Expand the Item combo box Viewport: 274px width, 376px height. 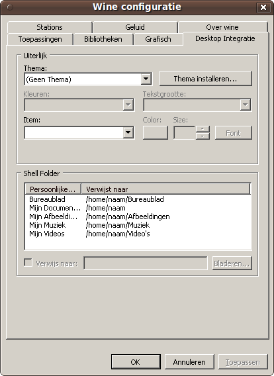point(128,132)
